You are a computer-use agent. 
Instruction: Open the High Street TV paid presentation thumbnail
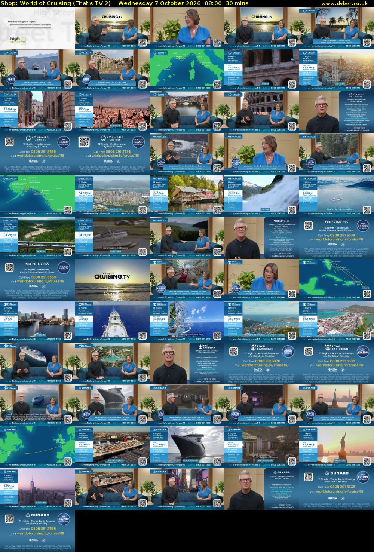(37, 28)
